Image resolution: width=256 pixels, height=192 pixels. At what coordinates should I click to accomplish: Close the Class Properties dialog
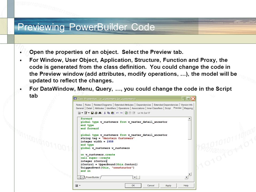click(x=193, y=99)
